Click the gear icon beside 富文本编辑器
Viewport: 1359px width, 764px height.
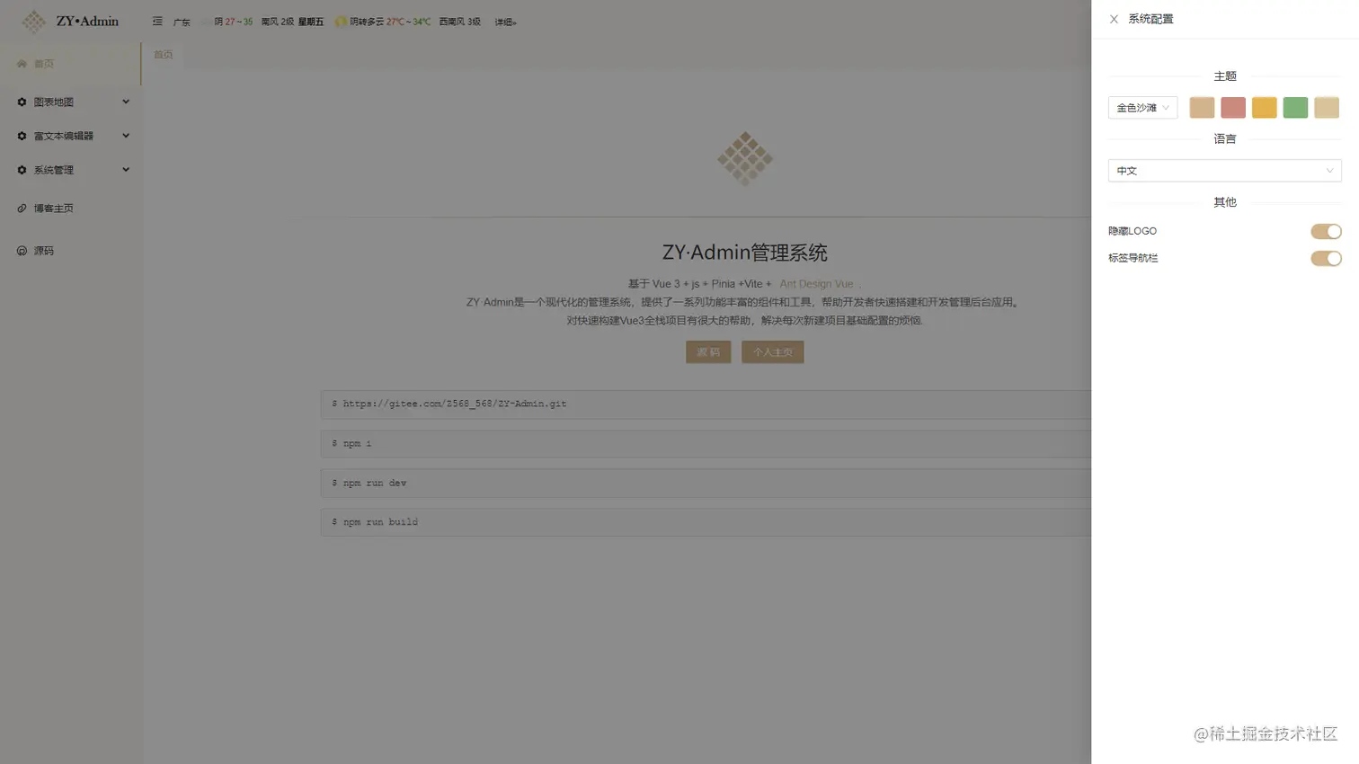[22, 135]
